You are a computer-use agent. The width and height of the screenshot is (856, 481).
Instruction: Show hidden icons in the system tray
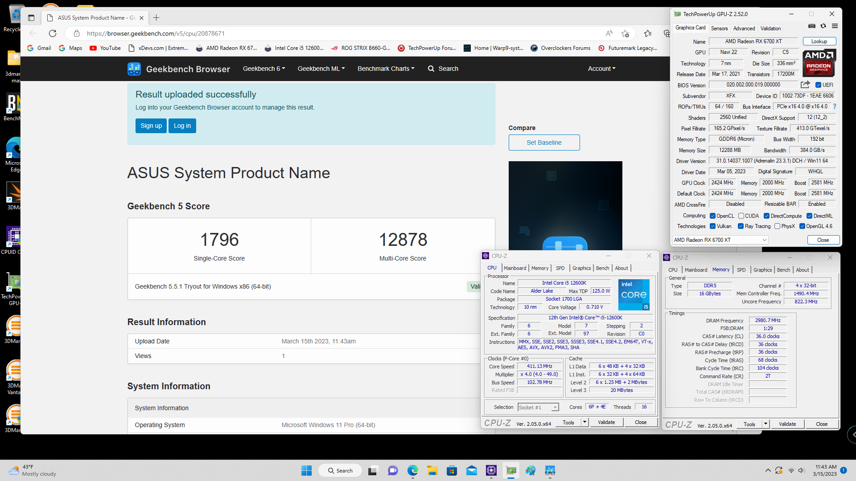pyautogui.click(x=768, y=470)
